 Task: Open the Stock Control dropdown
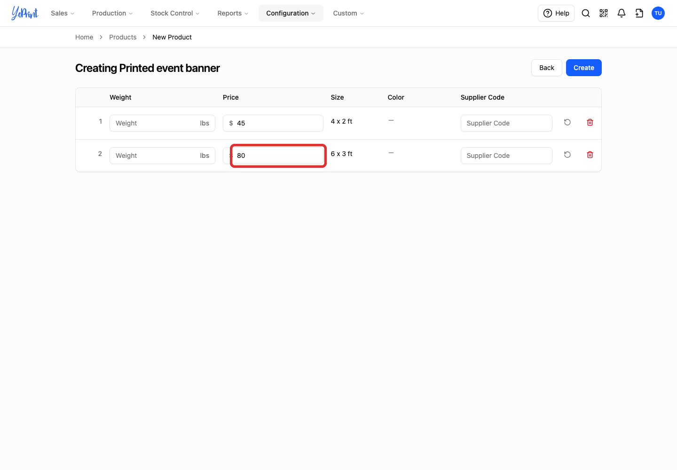click(175, 13)
